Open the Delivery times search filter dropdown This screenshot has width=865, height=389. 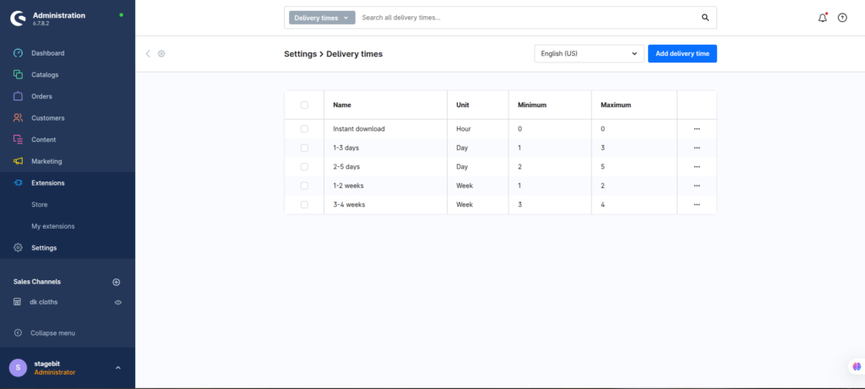pos(322,18)
